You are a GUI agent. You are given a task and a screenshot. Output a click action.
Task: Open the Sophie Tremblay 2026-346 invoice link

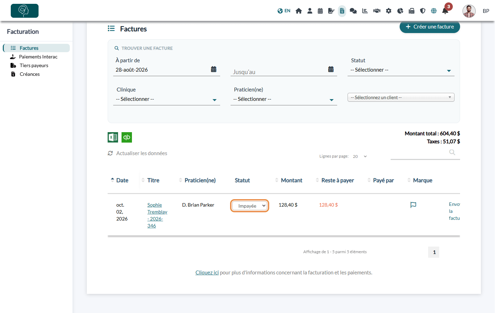(157, 215)
